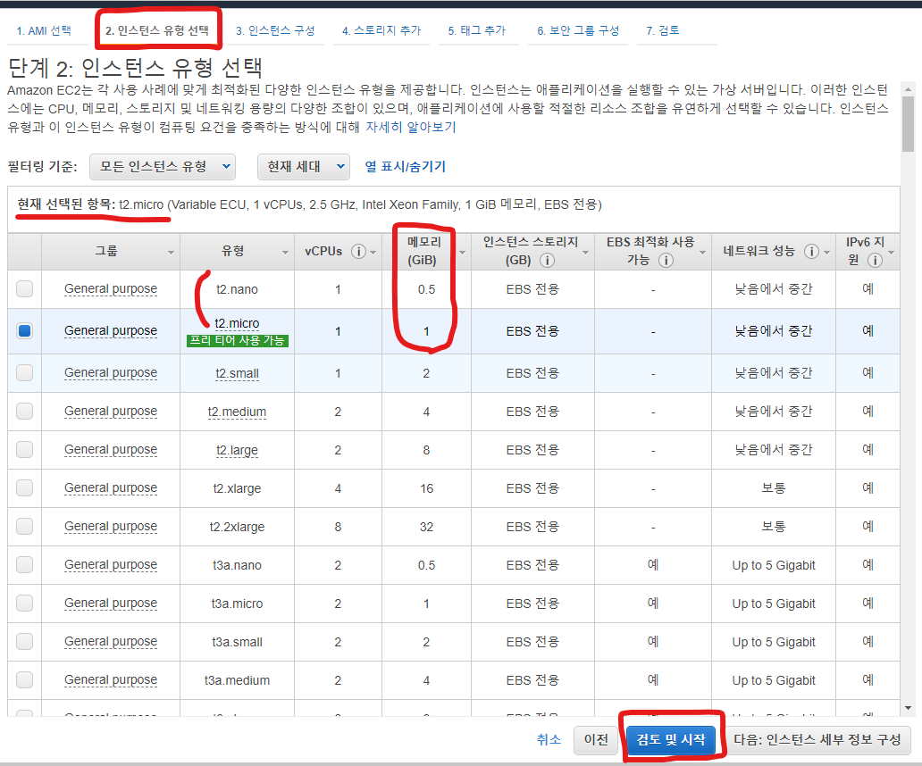Click the t2.2xlarge type cell
Screen dimensions: 922x766
(237, 527)
